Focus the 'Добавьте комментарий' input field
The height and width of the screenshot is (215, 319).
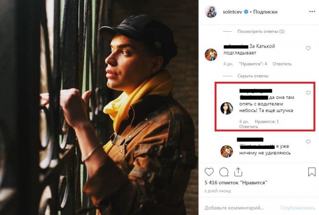pos(238,207)
